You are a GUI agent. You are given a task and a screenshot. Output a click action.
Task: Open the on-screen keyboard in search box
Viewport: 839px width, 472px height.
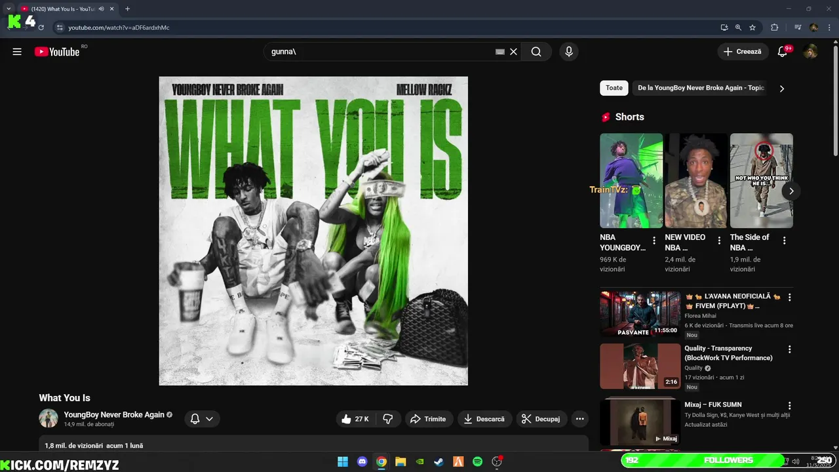pos(500,52)
